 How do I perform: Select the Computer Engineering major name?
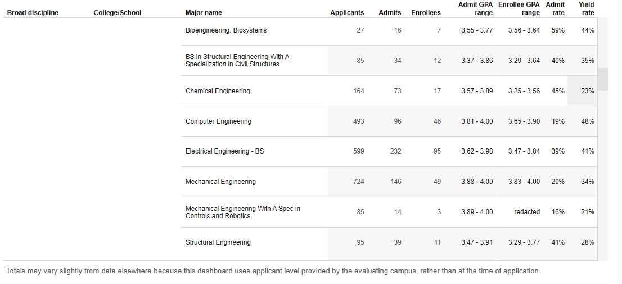click(218, 121)
